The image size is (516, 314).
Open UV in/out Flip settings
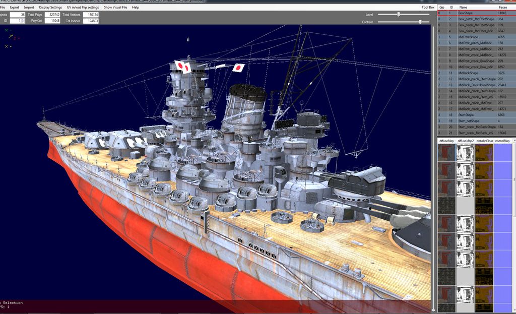click(x=83, y=8)
